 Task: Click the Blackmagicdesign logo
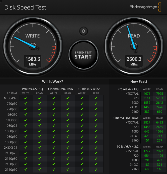[145, 7]
